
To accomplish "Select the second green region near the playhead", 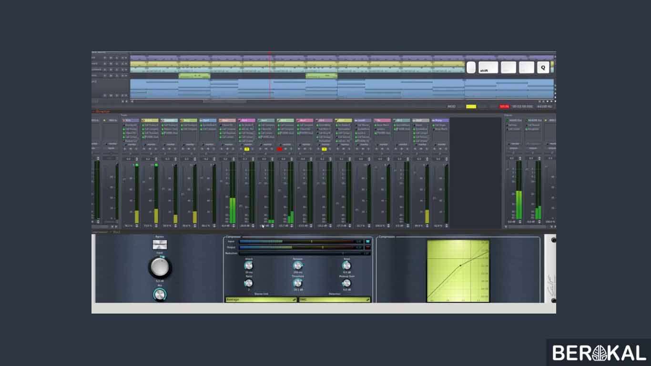I will point(321,76).
